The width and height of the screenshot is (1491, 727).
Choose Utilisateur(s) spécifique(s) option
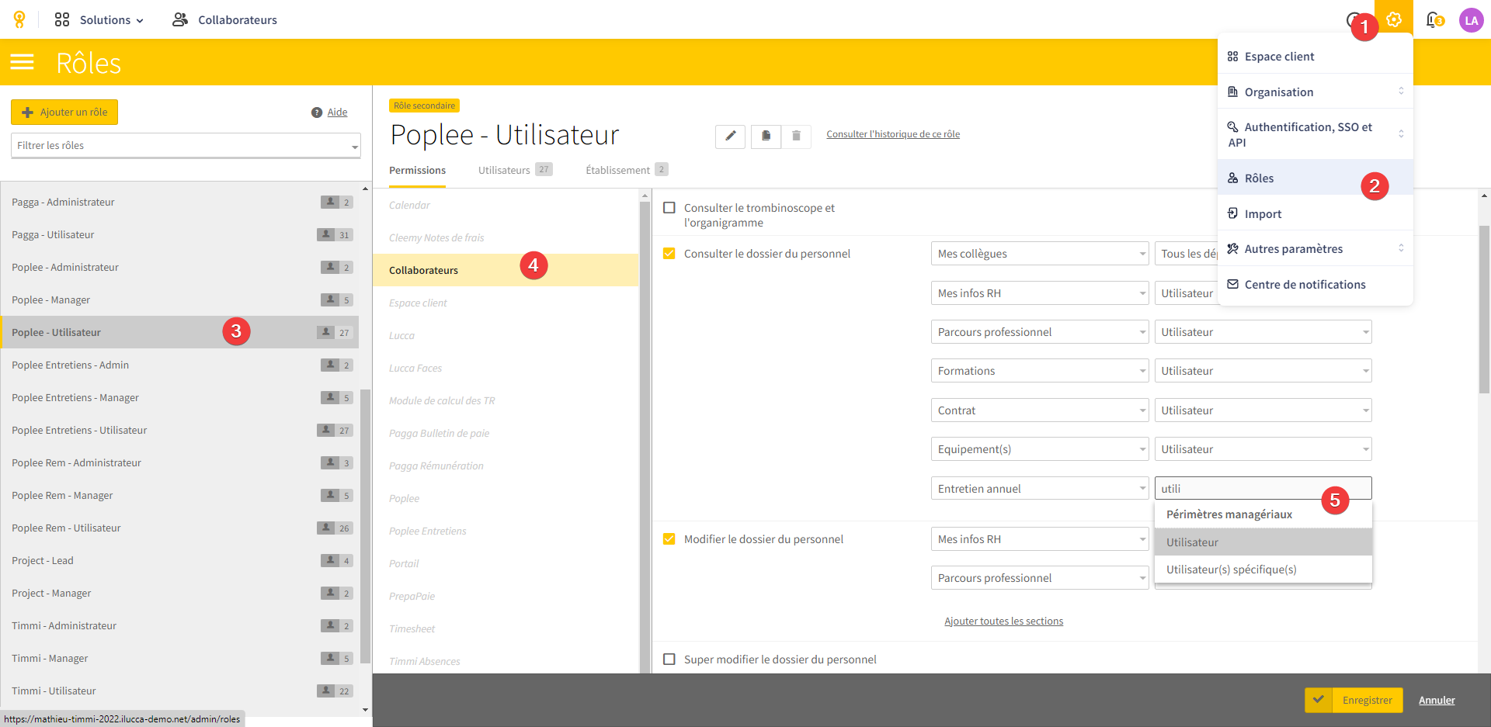(1263, 569)
